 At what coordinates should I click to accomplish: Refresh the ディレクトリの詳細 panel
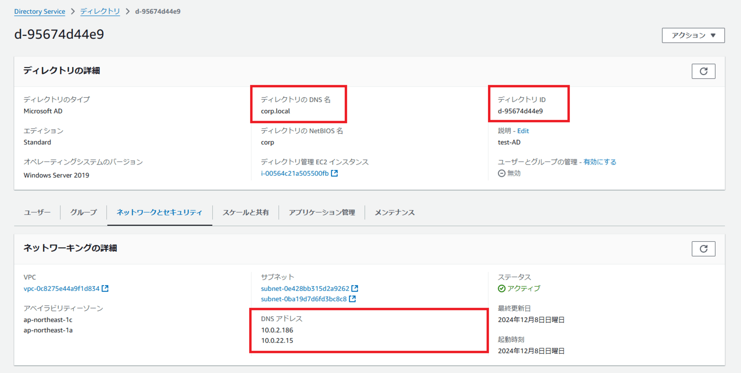(703, 71)
